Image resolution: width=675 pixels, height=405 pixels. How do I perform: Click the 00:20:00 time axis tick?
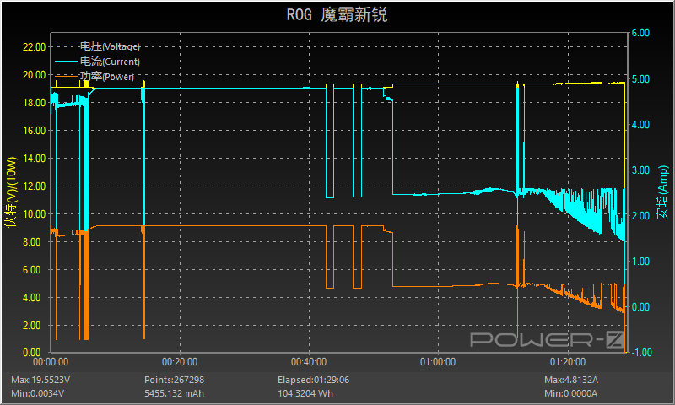[x=179, y=361]
